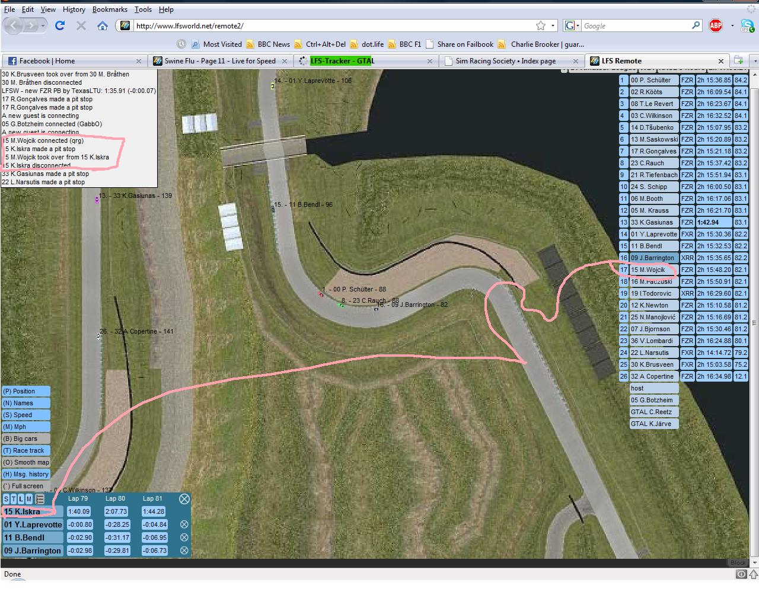
Task: Open the Bookmarks menu
Action: point(110,9)
